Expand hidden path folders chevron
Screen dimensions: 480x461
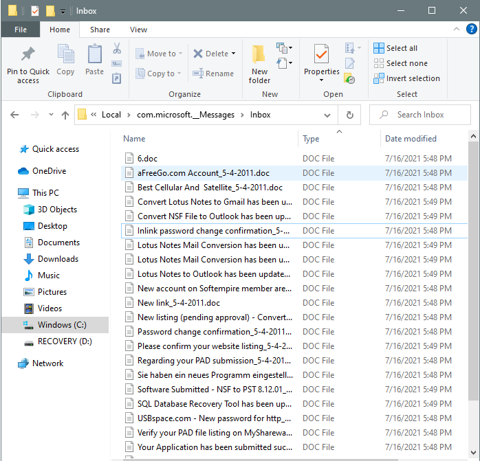pos(94,115)
